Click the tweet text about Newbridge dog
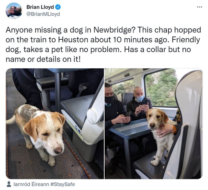This screenshot has height=190, width=208. pos(103,45)
